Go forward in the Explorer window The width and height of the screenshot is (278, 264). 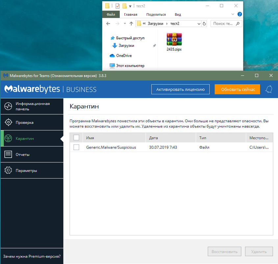click(117, 23)
